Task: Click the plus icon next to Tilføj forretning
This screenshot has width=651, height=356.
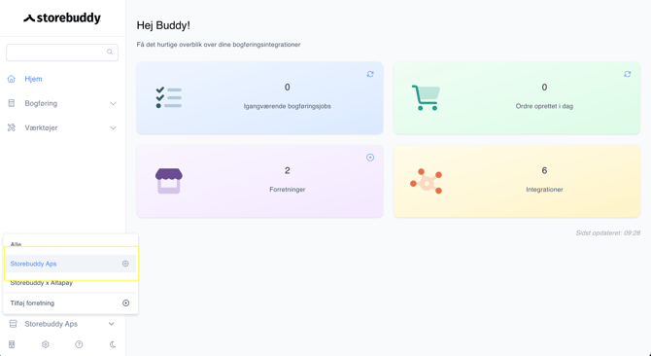Action: tap(125, 303)
